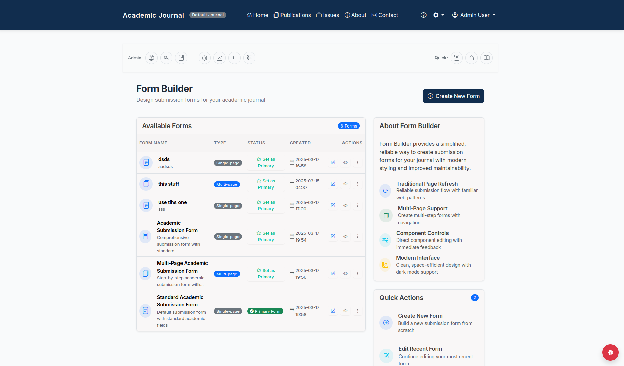The height and width of the screenshot is (366, 624).
Task: Go to Home in navigation
Action: click(x=257, y=15)
